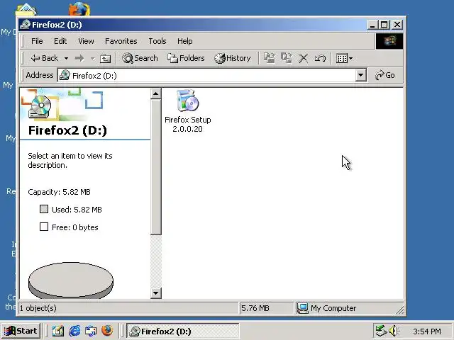The height and width of the screenshot is (340, 454).
Task: Click the Undo toolbar icon
Action: [320, 58]
